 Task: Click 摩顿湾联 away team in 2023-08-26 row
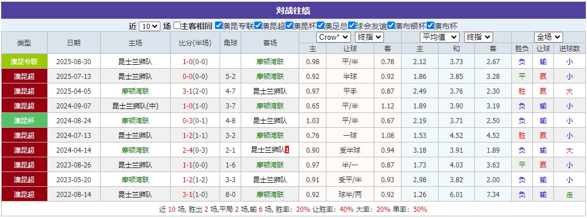270,165
